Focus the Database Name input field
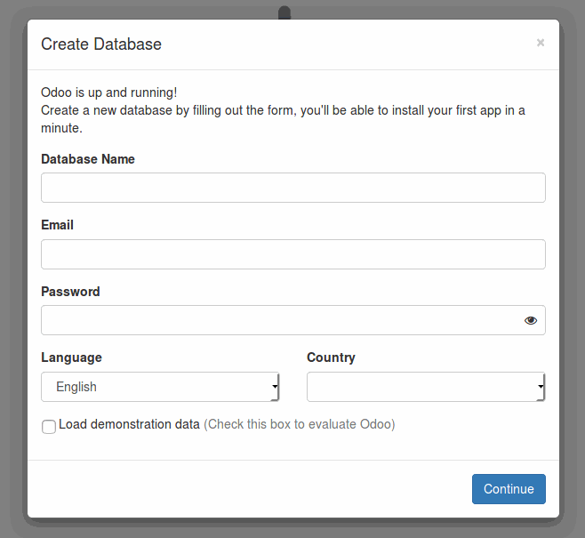Image resolution: width=585 pixels, height=538 pixels. pyautogui.click(x=293, y=188)
